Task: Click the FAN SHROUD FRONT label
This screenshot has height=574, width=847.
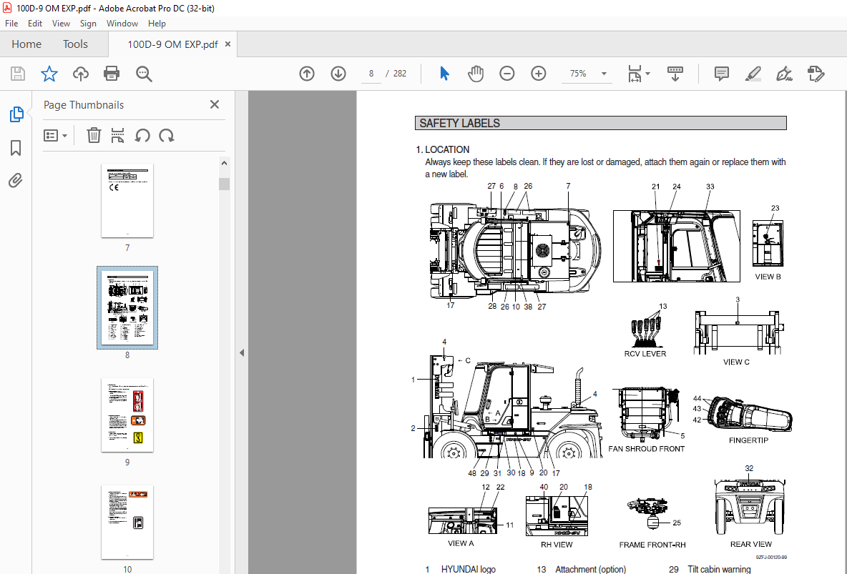Action: [646, 449]
